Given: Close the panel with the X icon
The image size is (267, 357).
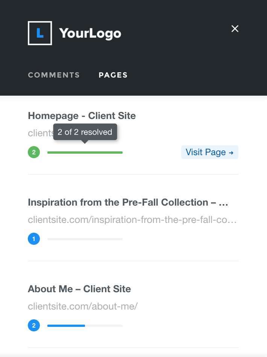Looking at the screenshot, I should tap(235, 29).
